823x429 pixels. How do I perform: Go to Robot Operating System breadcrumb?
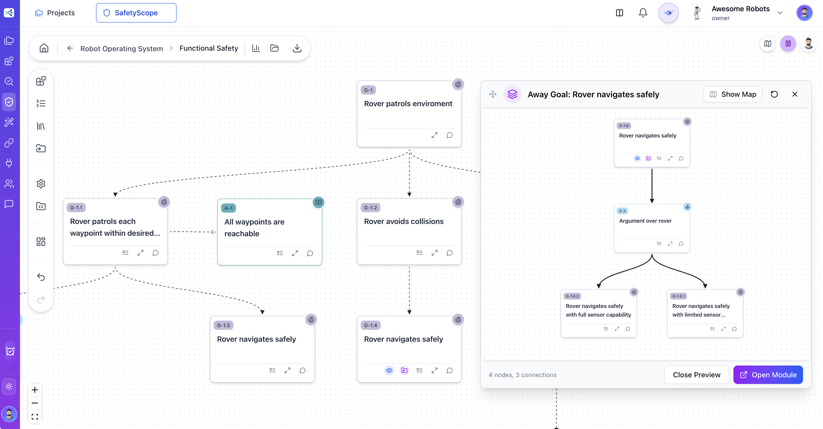(x=121, y=48)
